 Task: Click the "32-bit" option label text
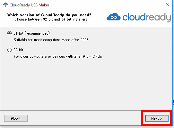[18, 50]
